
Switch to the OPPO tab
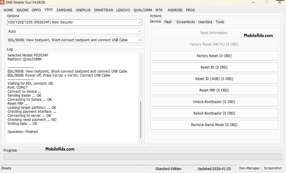click(x=36, y=10)
